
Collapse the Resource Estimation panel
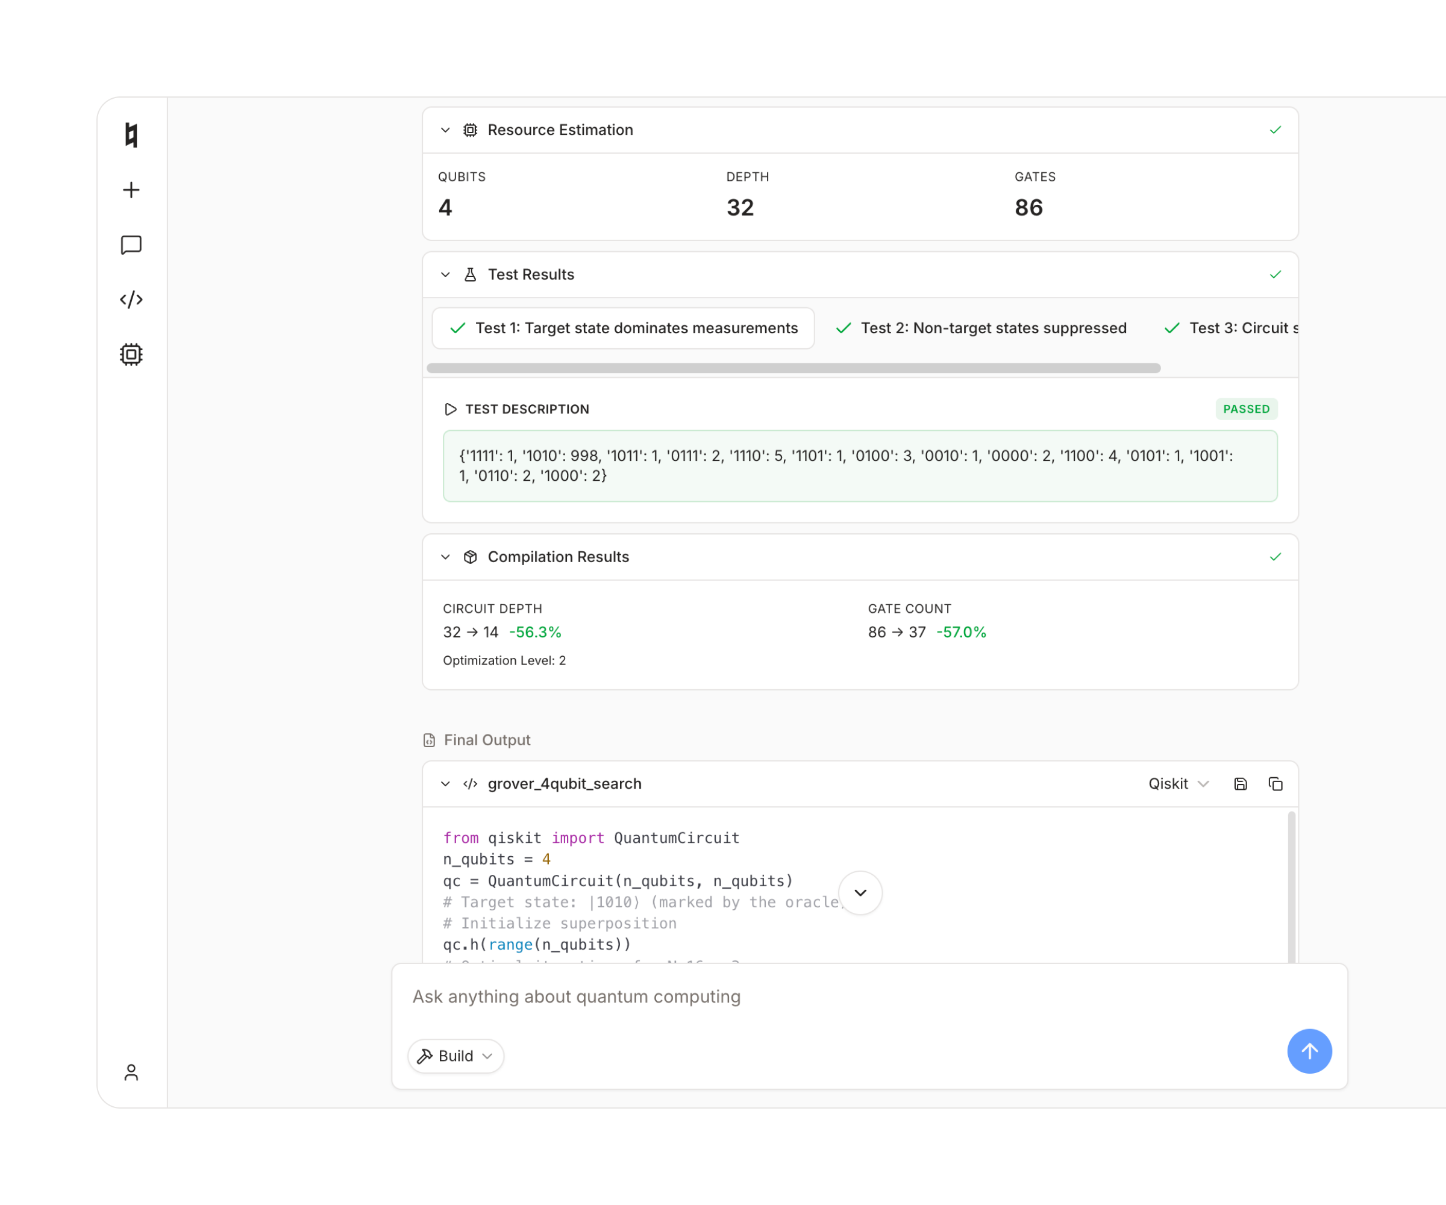point(445,130)
